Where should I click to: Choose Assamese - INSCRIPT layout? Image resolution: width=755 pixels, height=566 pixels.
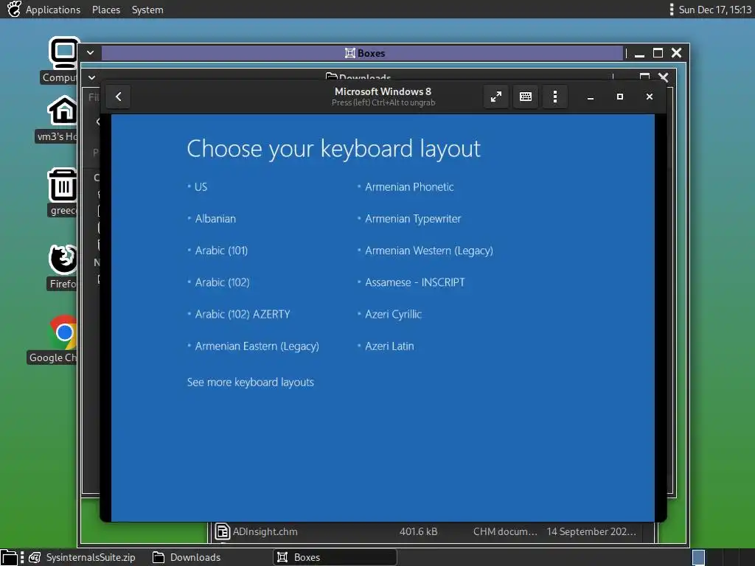point(415,282)
